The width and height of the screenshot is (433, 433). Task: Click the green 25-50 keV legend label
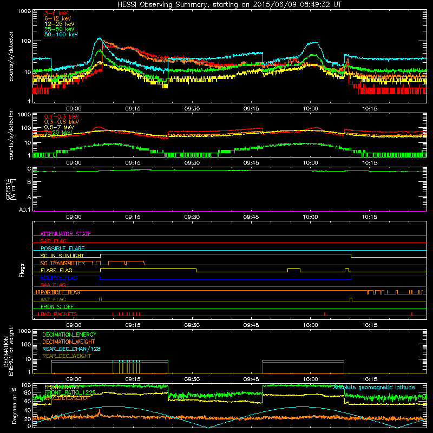[x=60, y=29]
